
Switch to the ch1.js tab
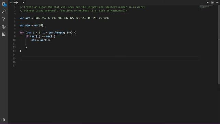click(15, 2)
